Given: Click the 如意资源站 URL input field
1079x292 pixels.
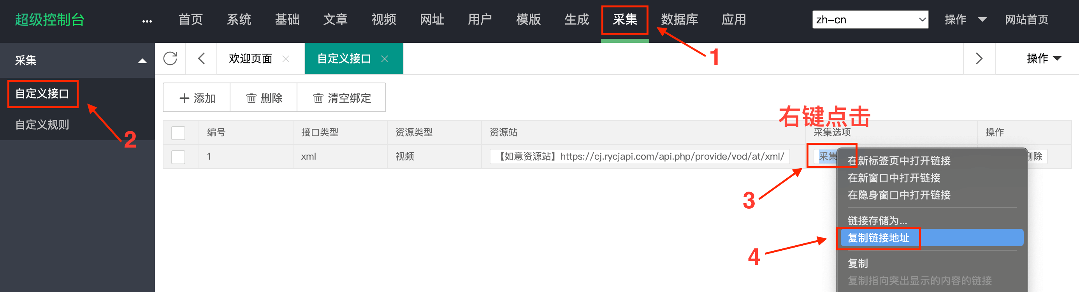Looking at the screenshot, I should [x=640, y=157].
